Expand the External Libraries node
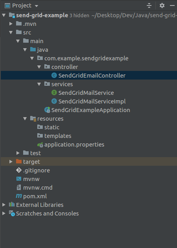Screen dimensions: 177x248 point(4,205)
